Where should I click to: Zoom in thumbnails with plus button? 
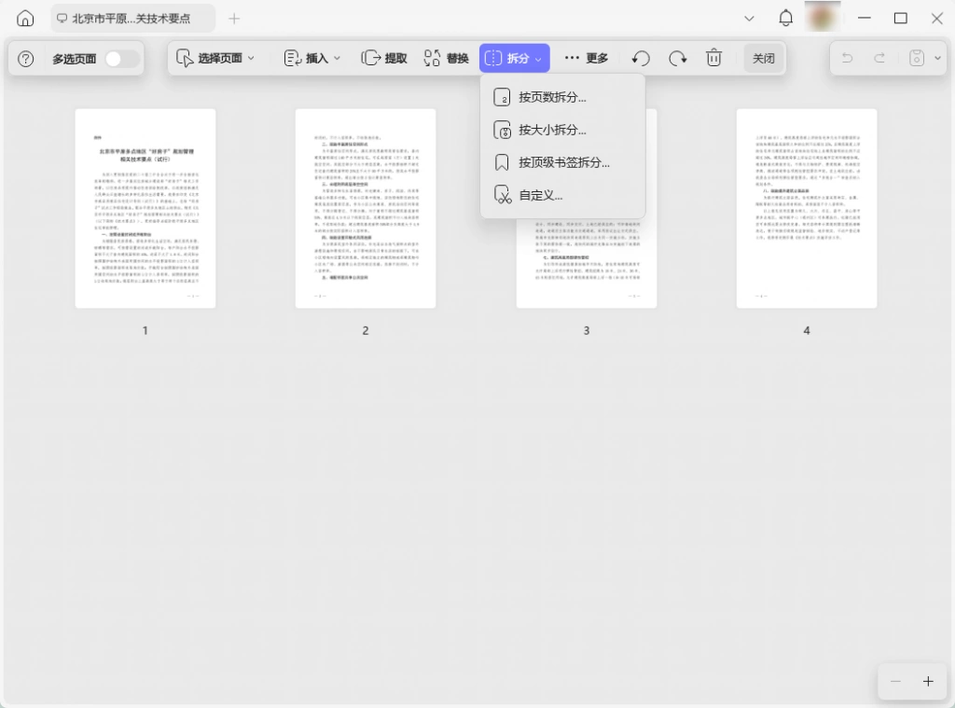pyautogui.click(x=928, y=681)
